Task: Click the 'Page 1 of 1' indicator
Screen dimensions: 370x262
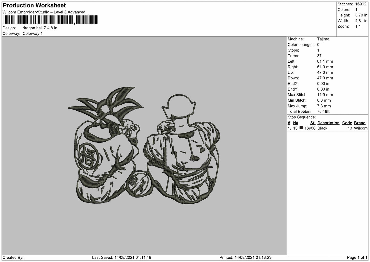Action: (x=357, y=257)
